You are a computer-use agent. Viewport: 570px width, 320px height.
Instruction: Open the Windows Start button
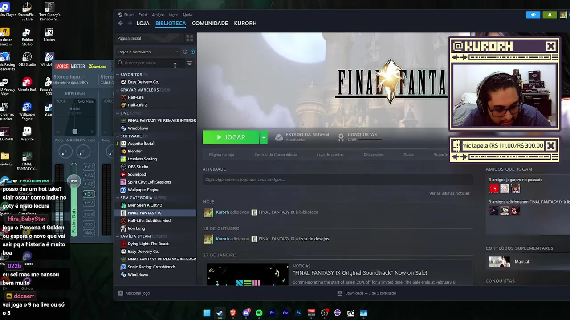coord(207,313)
